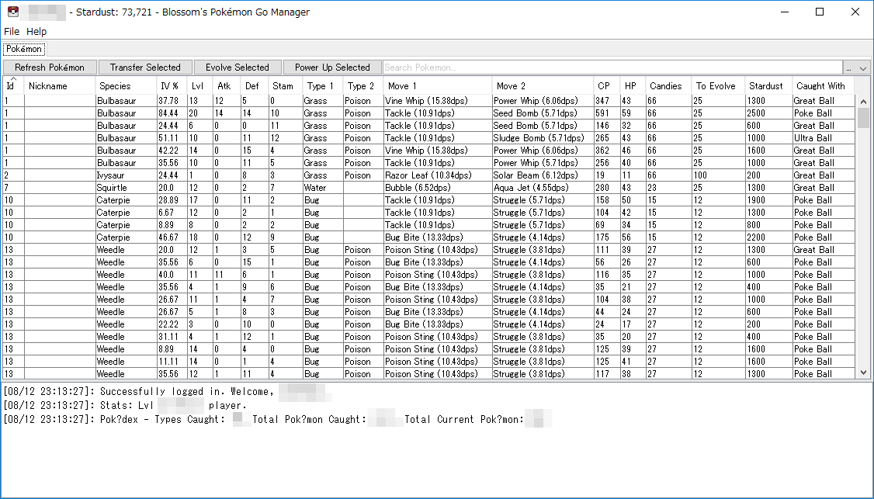The width and height of the screenshot is (874, 499).
Task: Sort the table by the IV % column header
Action: [x=169, y=86]
